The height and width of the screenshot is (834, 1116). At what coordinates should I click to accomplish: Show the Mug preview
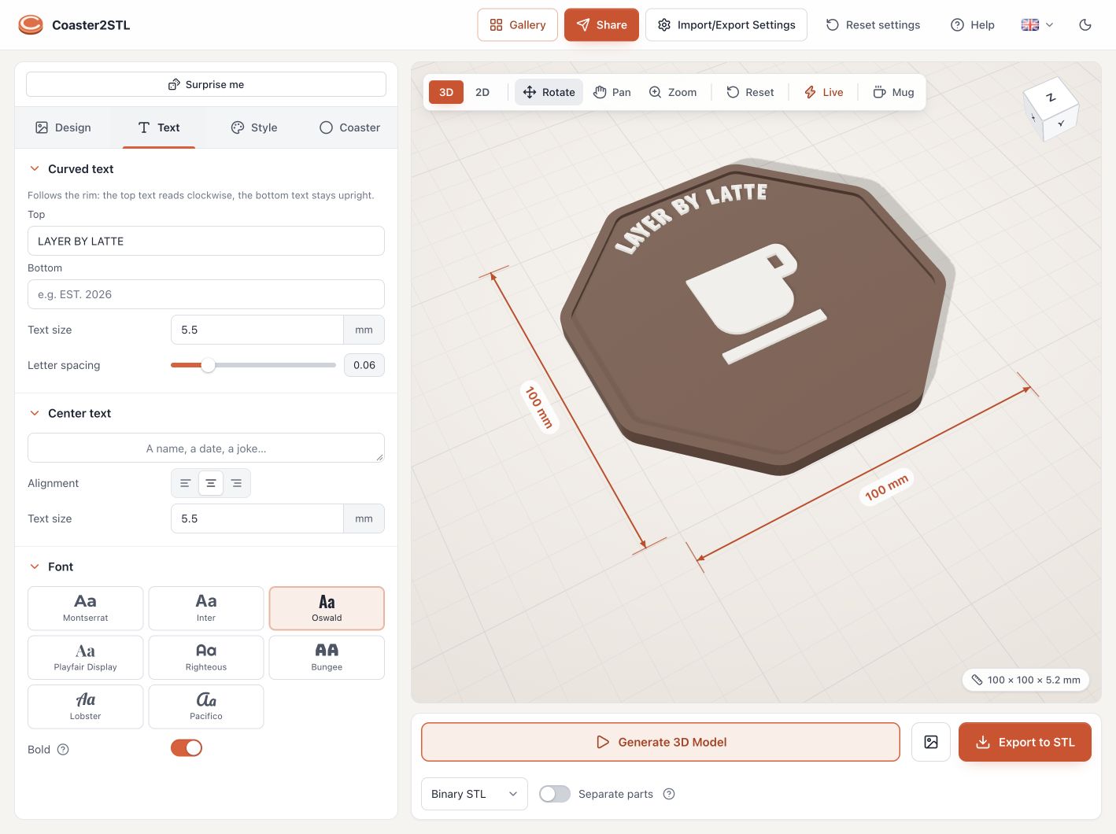coord(894,92)
